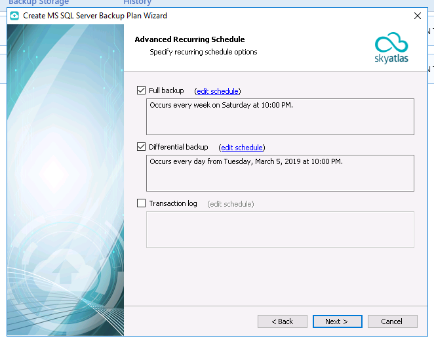Uncheck the Full backup checkbox

pos(141,91)
